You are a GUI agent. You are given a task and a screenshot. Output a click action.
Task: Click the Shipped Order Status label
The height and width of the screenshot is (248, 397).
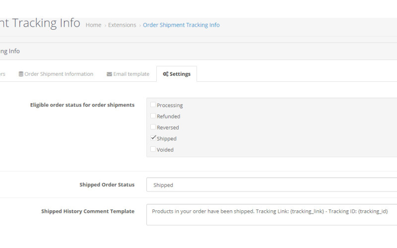point(107,185)
